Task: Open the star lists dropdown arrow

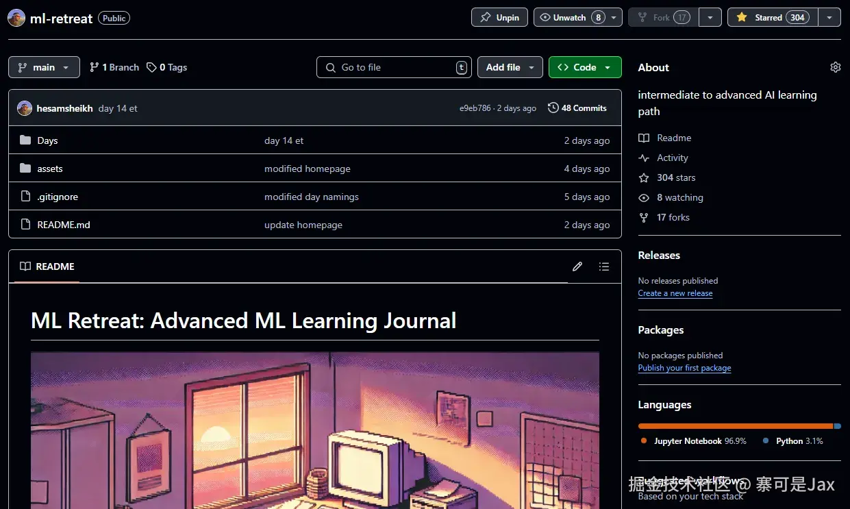Action: 829,17
